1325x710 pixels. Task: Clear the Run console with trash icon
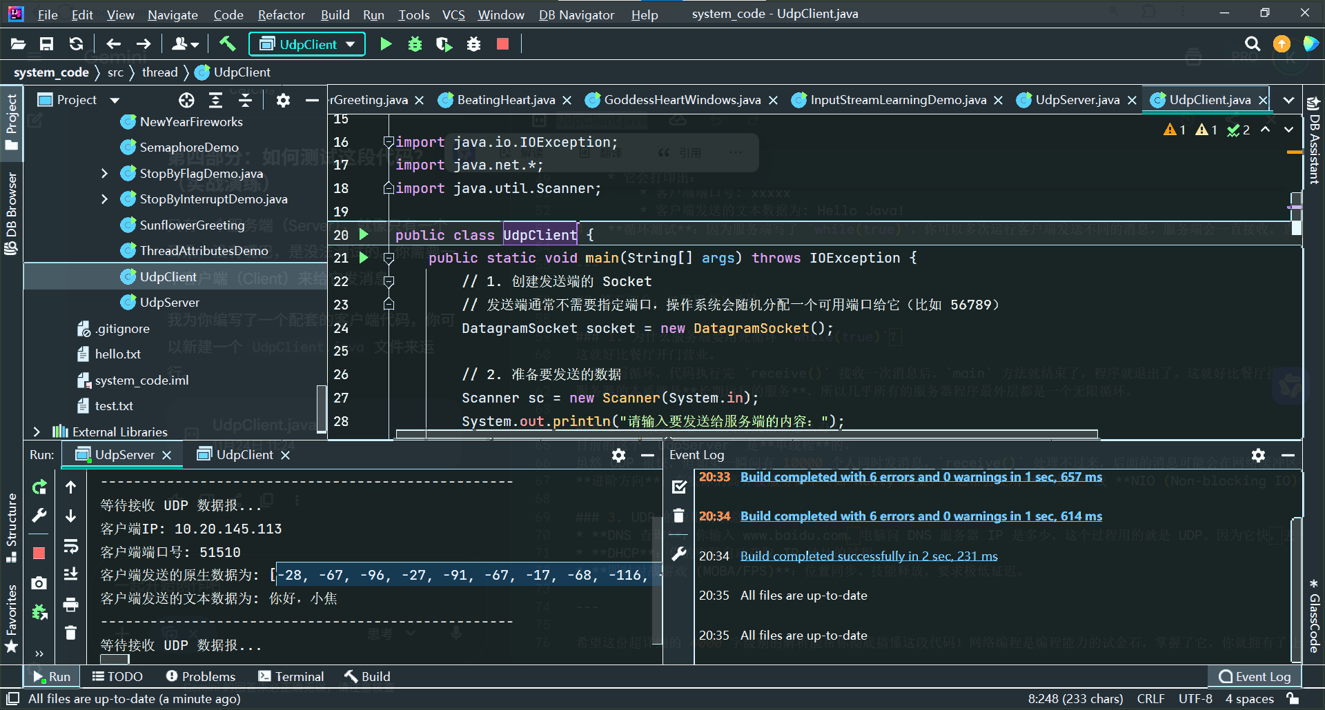tap(70, 633)
